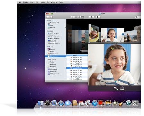Collapse the DEVICES sidebar section
Image resolution: width=144 pixels, height=116 pixels.
47,20
